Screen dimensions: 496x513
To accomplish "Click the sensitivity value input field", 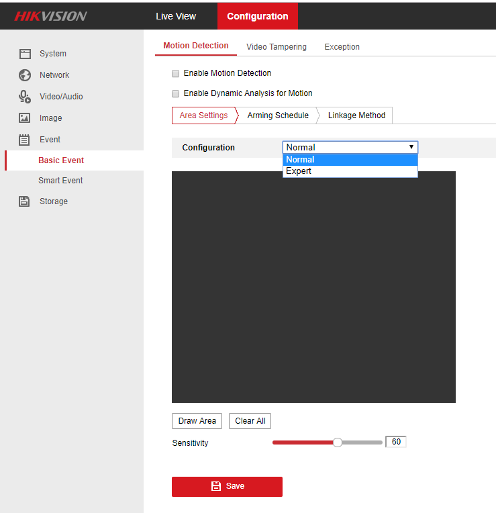I will click(x=396, y=442).
